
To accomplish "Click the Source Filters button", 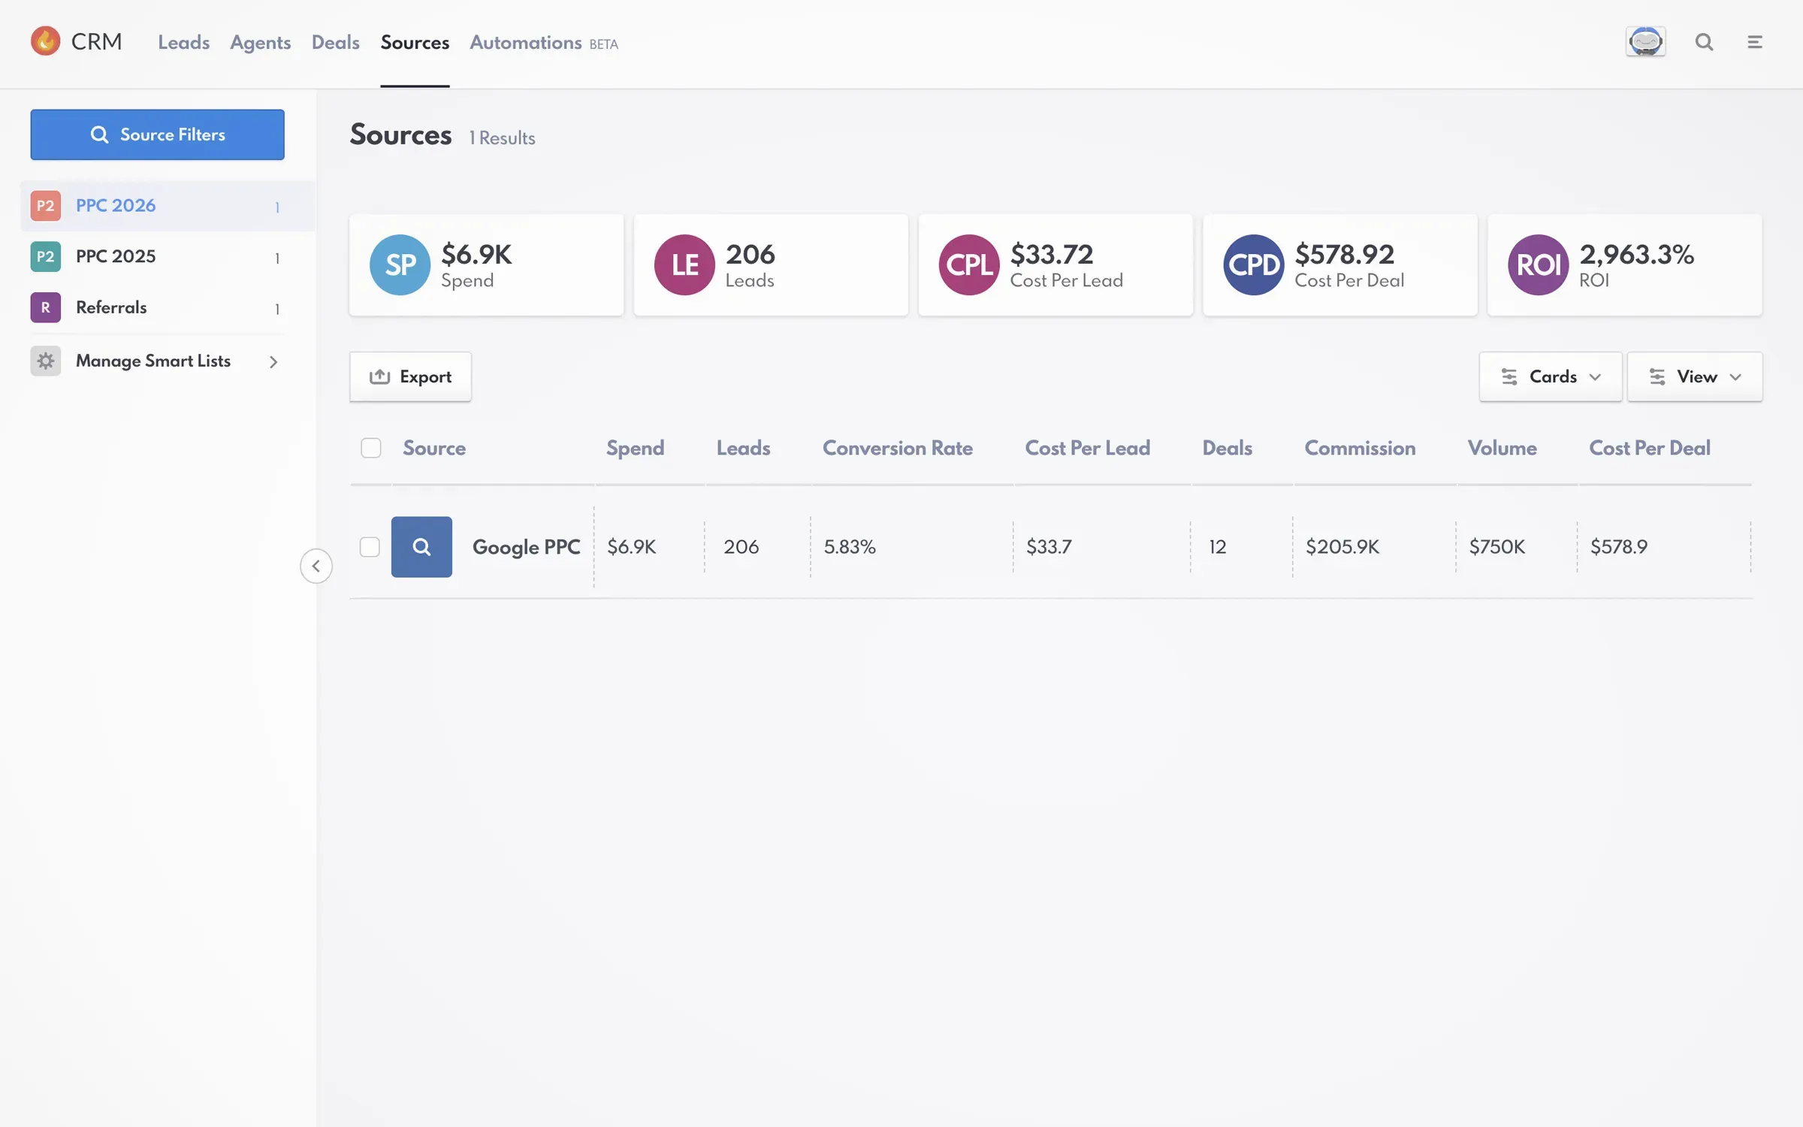I will (158, 134).
